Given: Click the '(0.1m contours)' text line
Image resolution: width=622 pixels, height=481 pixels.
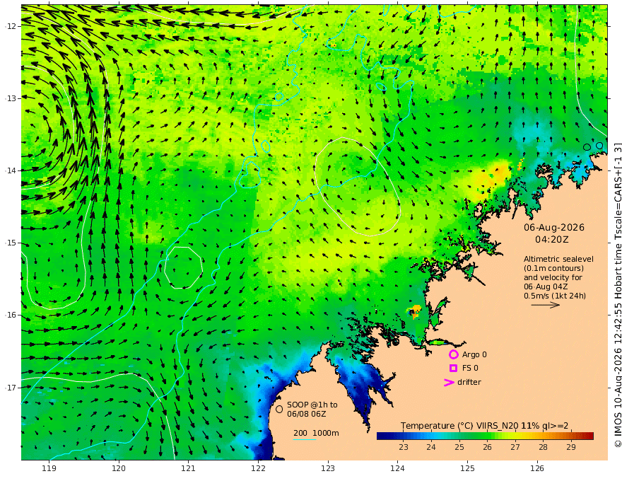Looking at the screenshot, I should click(553, 268).
